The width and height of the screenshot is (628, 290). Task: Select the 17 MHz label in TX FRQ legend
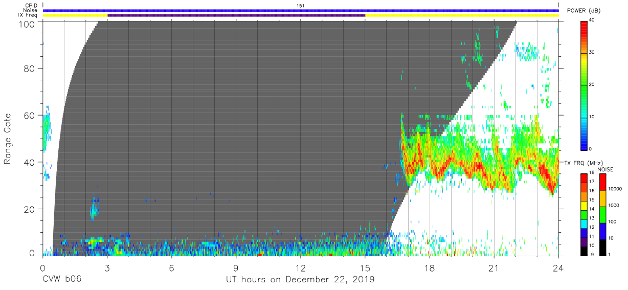pyautogui.click(x=592, y=182)
